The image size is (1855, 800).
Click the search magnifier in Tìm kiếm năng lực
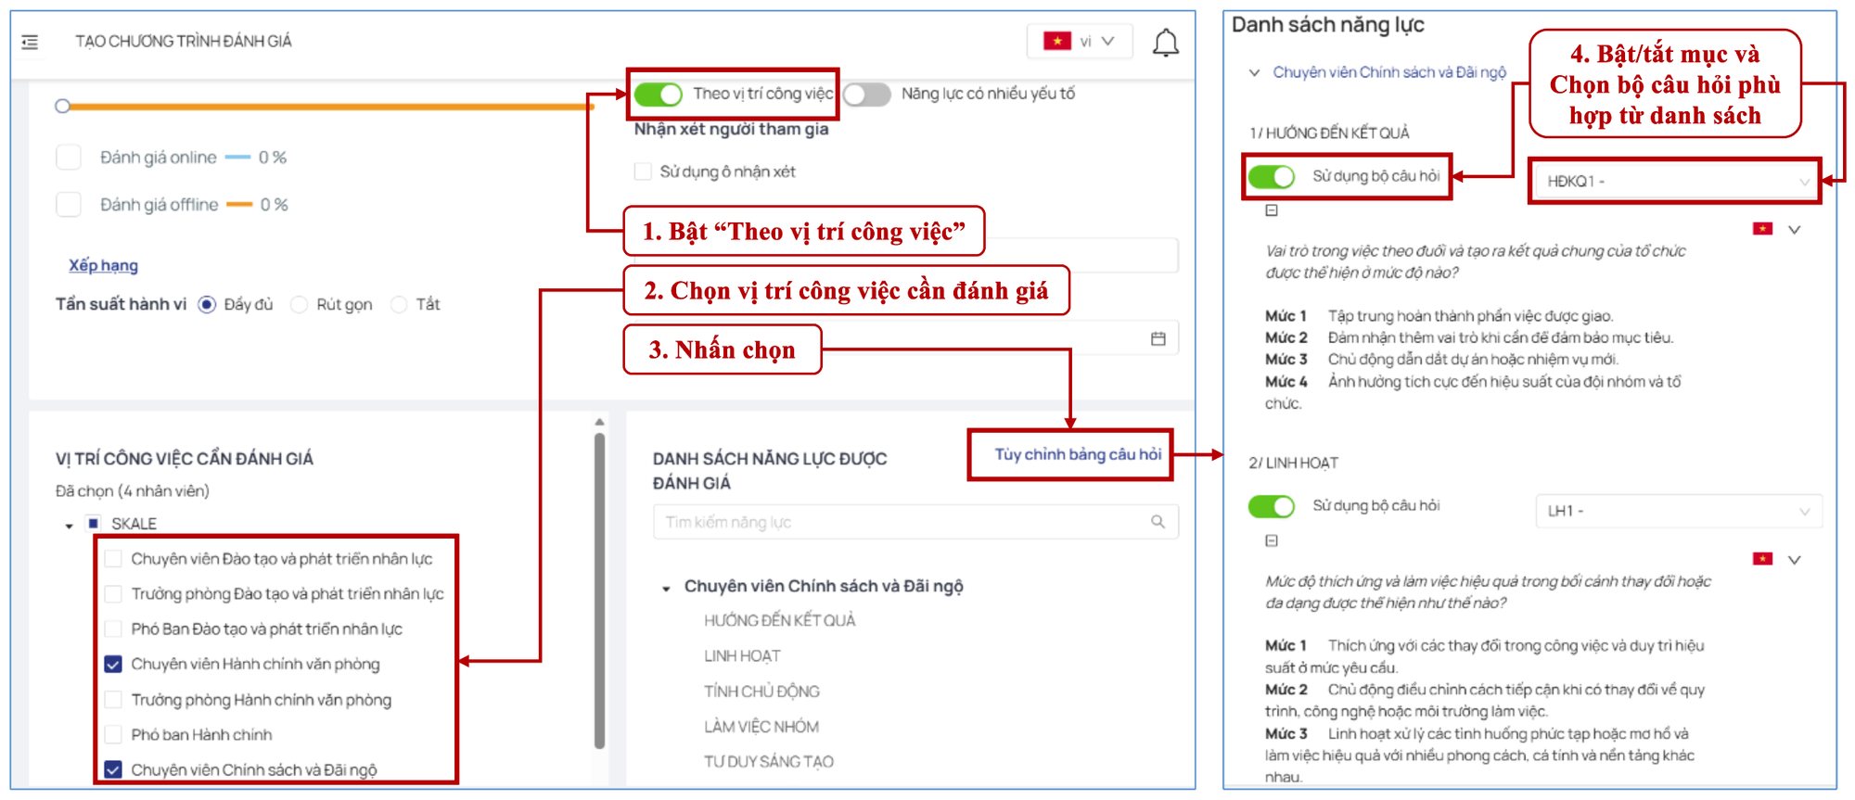pos(1158,522)
